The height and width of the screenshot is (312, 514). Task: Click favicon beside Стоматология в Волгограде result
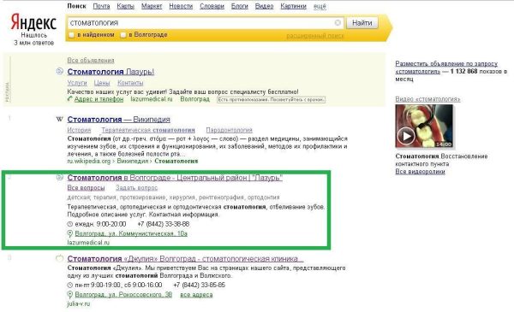60,177
